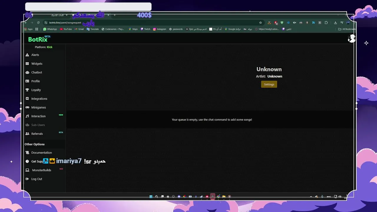Show hidden tray icons chevron
Image resolution: width=377 pixels, height=212 pixels.
[311, 197]
